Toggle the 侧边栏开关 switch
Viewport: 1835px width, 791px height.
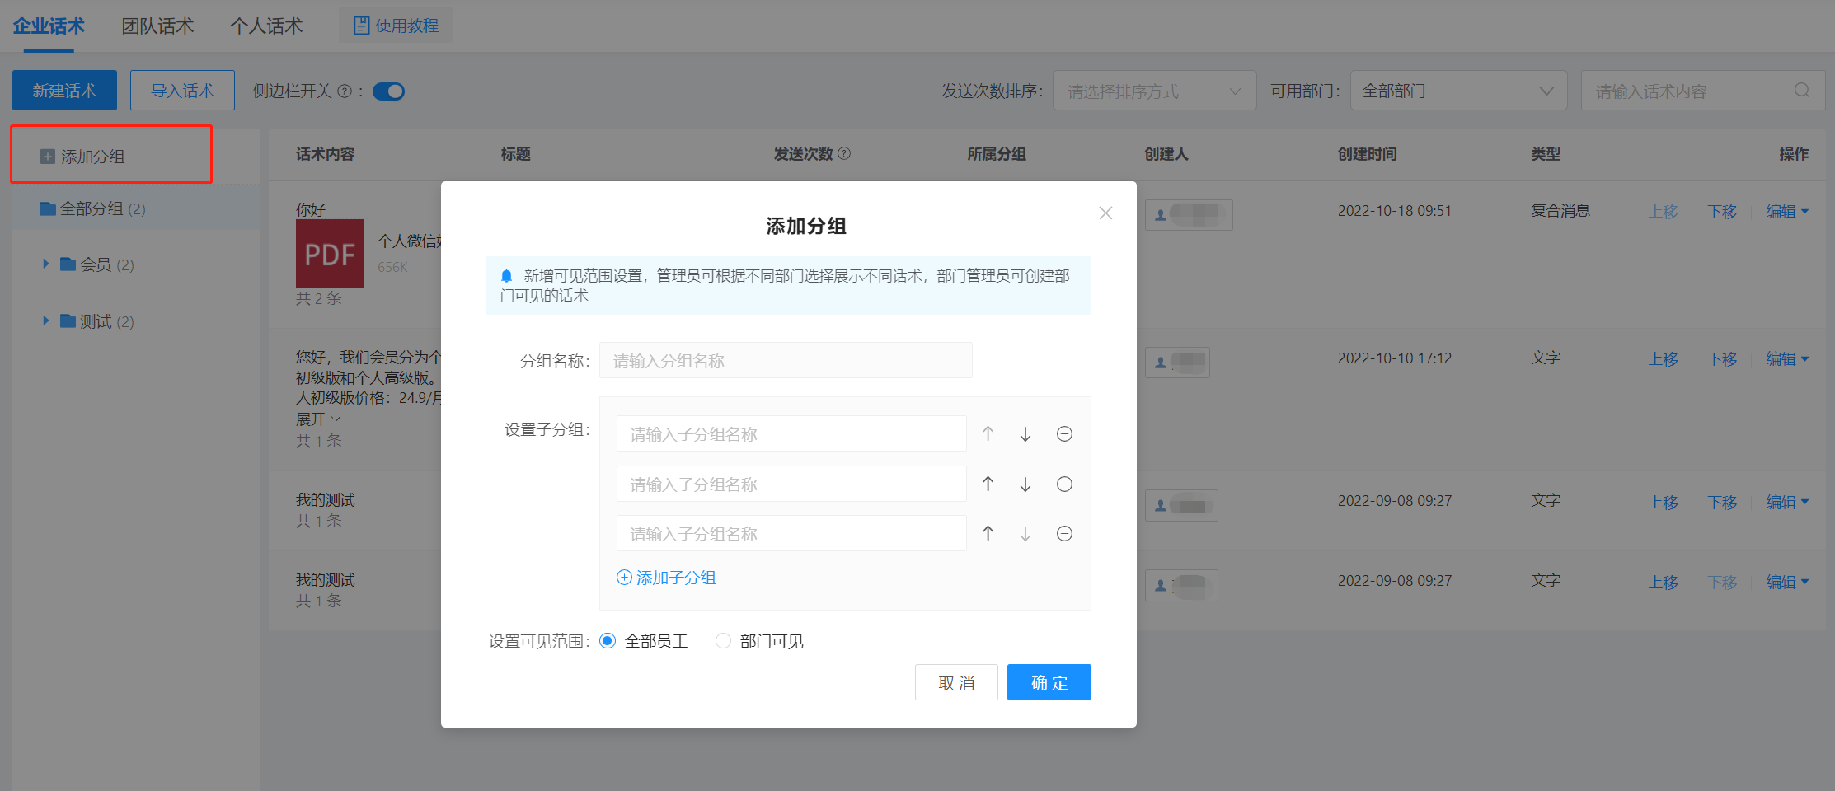click(388, 91)
